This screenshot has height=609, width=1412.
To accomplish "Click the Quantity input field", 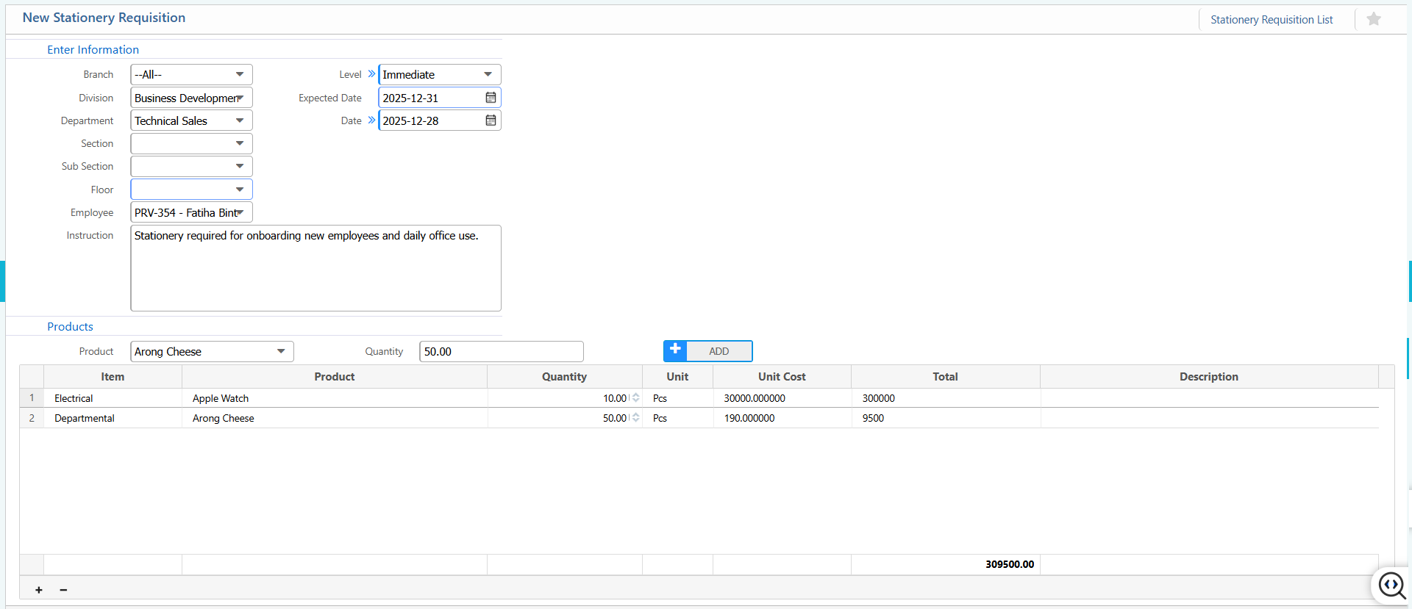I will click(x=502, y=351).
